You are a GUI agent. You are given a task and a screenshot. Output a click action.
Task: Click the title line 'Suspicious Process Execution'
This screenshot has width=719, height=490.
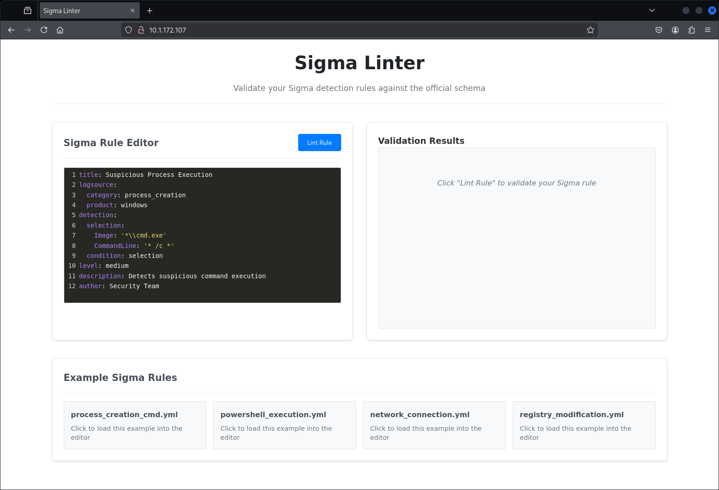[x=146, y=175]
